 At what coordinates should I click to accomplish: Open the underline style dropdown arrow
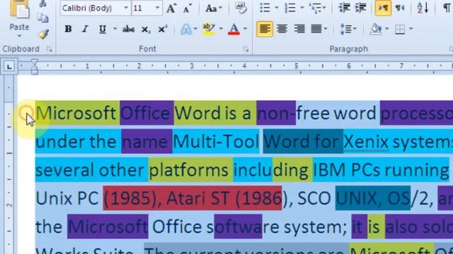tap(115, 29)
